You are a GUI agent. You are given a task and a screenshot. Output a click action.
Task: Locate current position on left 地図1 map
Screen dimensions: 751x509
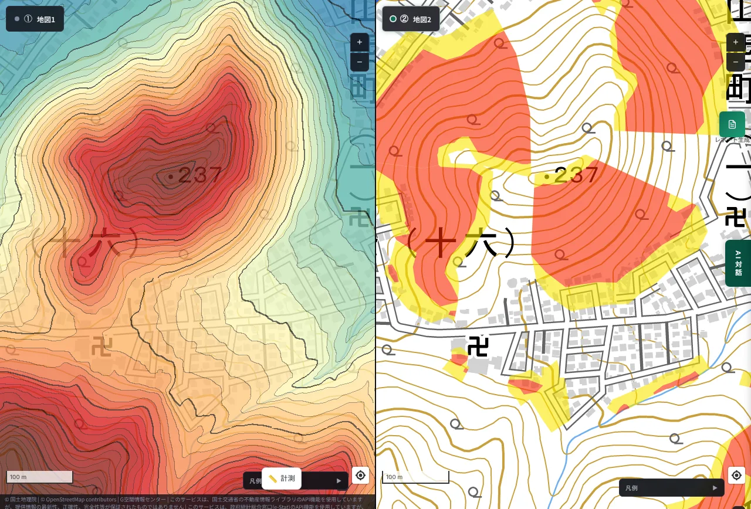pyautogui.click(x=360, y=475)
